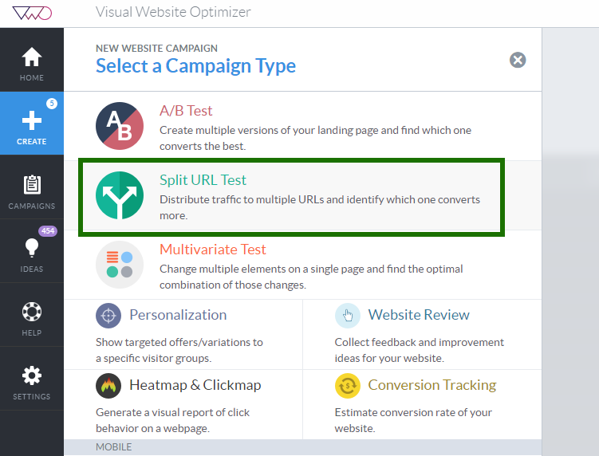Image resolution: width=599 pixels, height=456 pixels.
Task: Open the Home sidebar item
Action: coord(32,64)
